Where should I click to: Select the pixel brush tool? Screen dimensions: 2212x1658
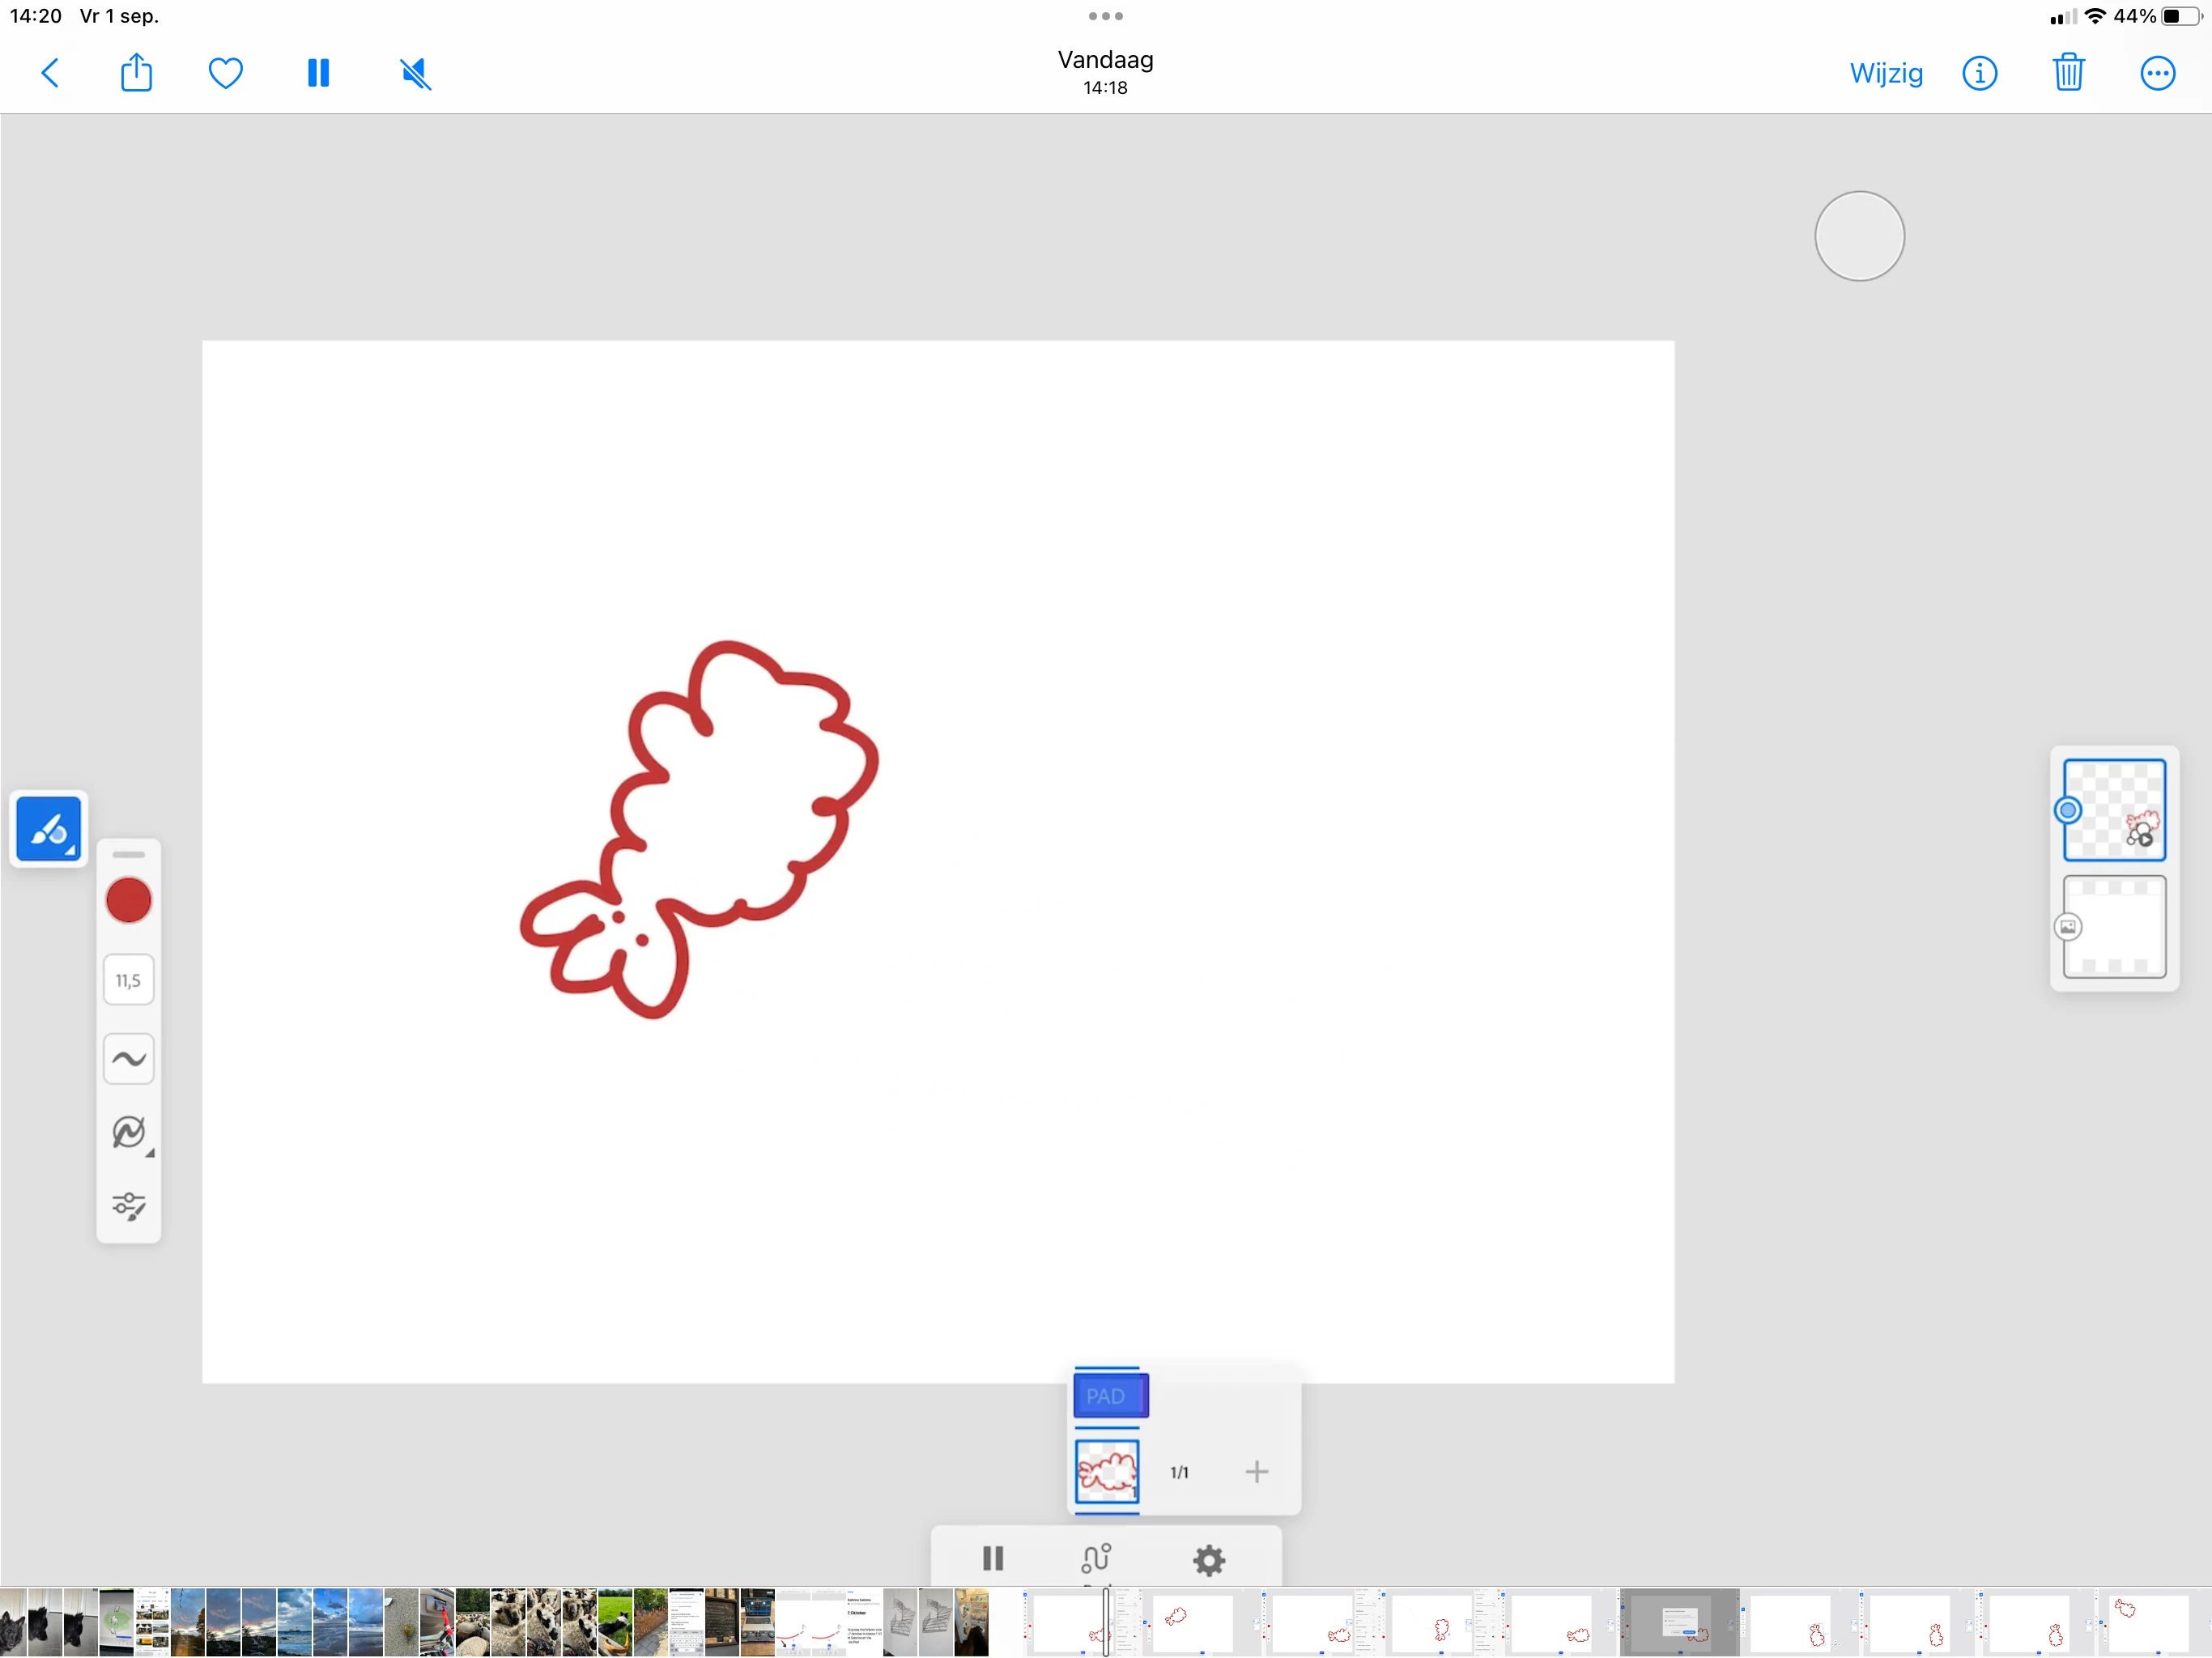[x=48, y=829]
